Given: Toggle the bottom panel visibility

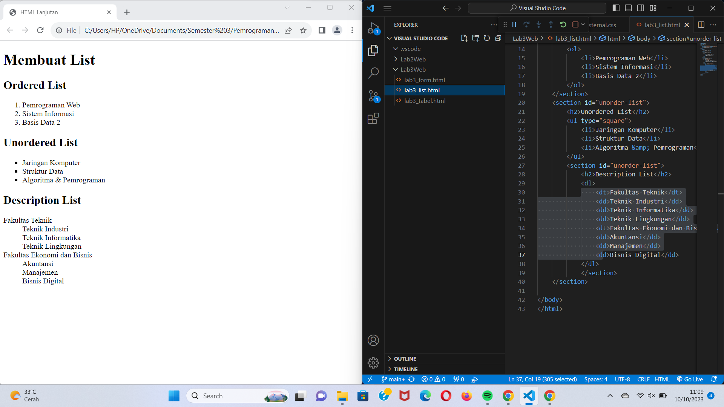Looking at the screenshot, I should point(628,8).
